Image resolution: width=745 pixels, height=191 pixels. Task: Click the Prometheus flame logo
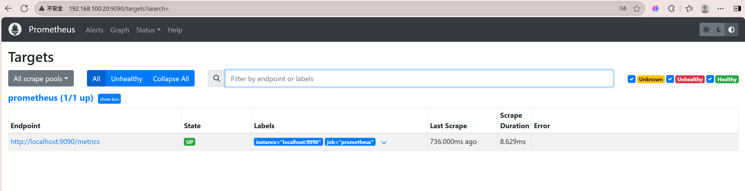(15, 29)
